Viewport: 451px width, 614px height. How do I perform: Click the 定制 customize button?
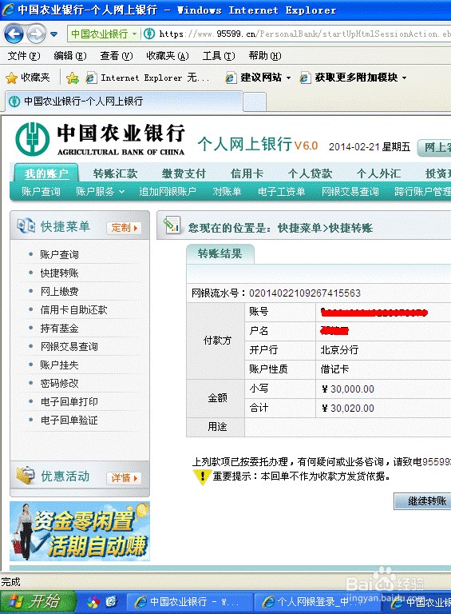pyautogui.click(x=124, y=228)
